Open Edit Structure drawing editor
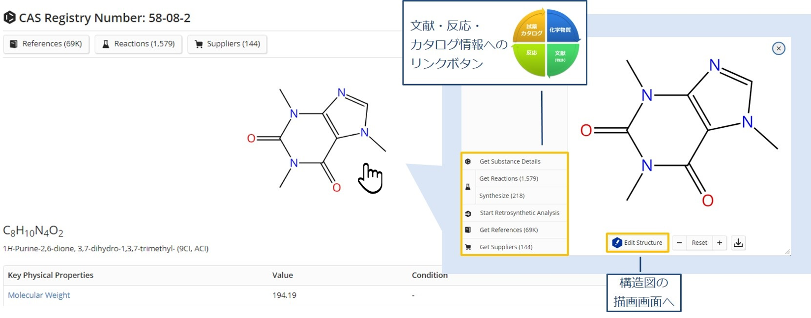The image size is (811, 318). [x=637, y=243]
